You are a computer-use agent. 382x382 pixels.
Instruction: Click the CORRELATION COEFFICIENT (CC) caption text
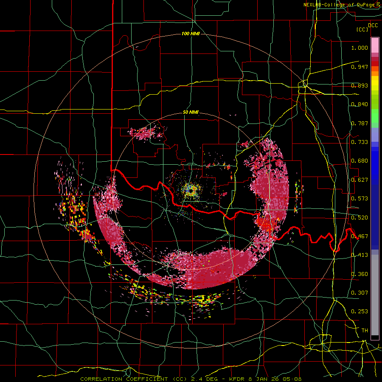point(134,379)
